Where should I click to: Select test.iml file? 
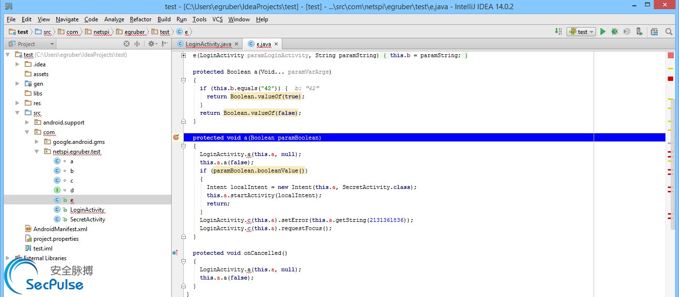coord(43,249)
